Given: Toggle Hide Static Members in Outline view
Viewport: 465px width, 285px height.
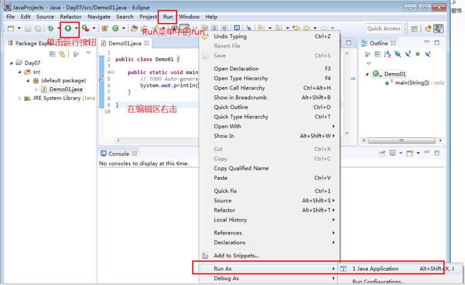Looking at the screenshot, I should (x=408, y=54).
